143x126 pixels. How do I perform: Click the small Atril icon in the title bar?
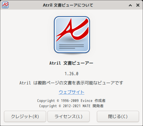5,5
